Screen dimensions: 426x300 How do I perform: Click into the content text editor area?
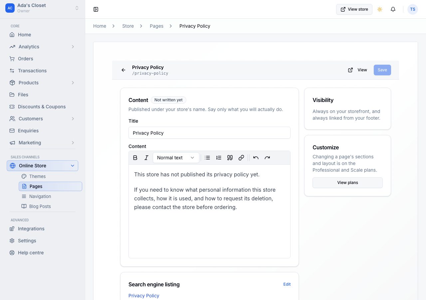[209, 211]
